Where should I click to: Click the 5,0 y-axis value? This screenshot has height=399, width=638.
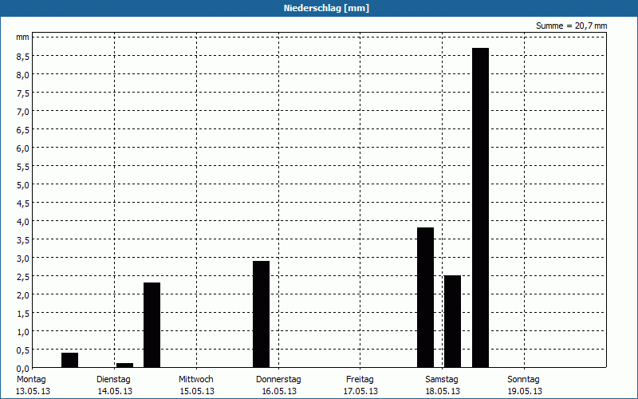23,185
